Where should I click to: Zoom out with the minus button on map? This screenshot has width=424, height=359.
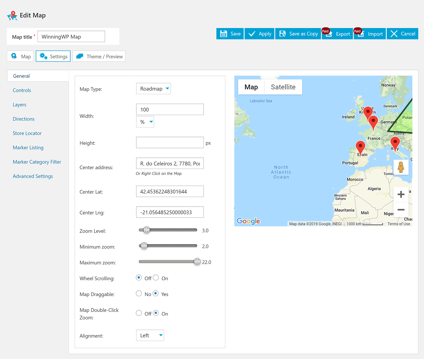tap(401, 210)
